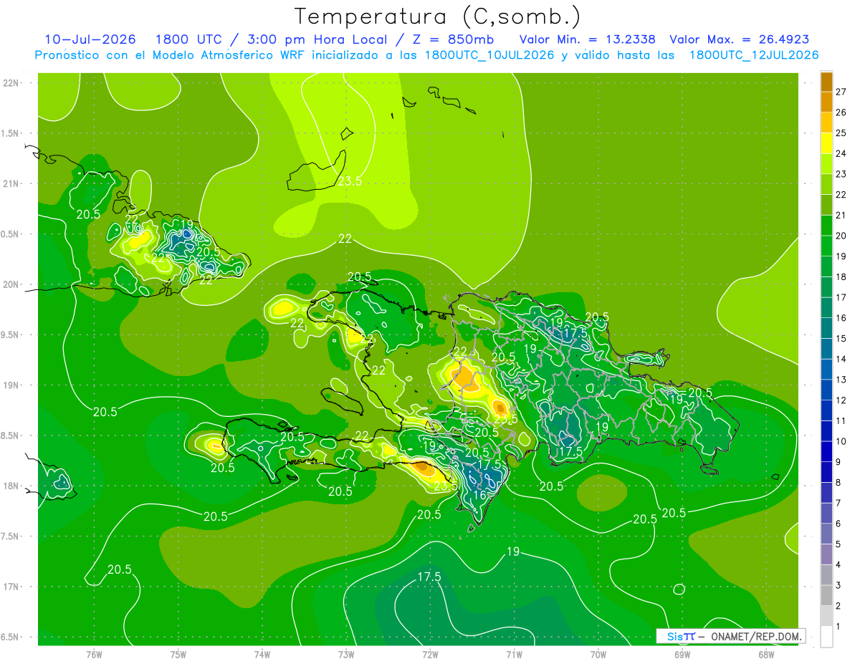Click the '21N' latitude axis label
This screenshot has width=860, height=664.
point(11,183)
